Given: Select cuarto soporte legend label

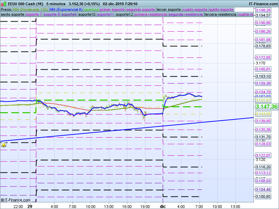Looking at the screenshot, I should (x=195, y=9).
